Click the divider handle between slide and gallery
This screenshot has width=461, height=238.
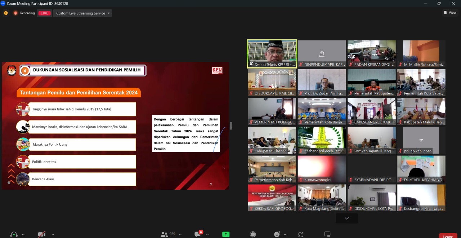point(231,126)
